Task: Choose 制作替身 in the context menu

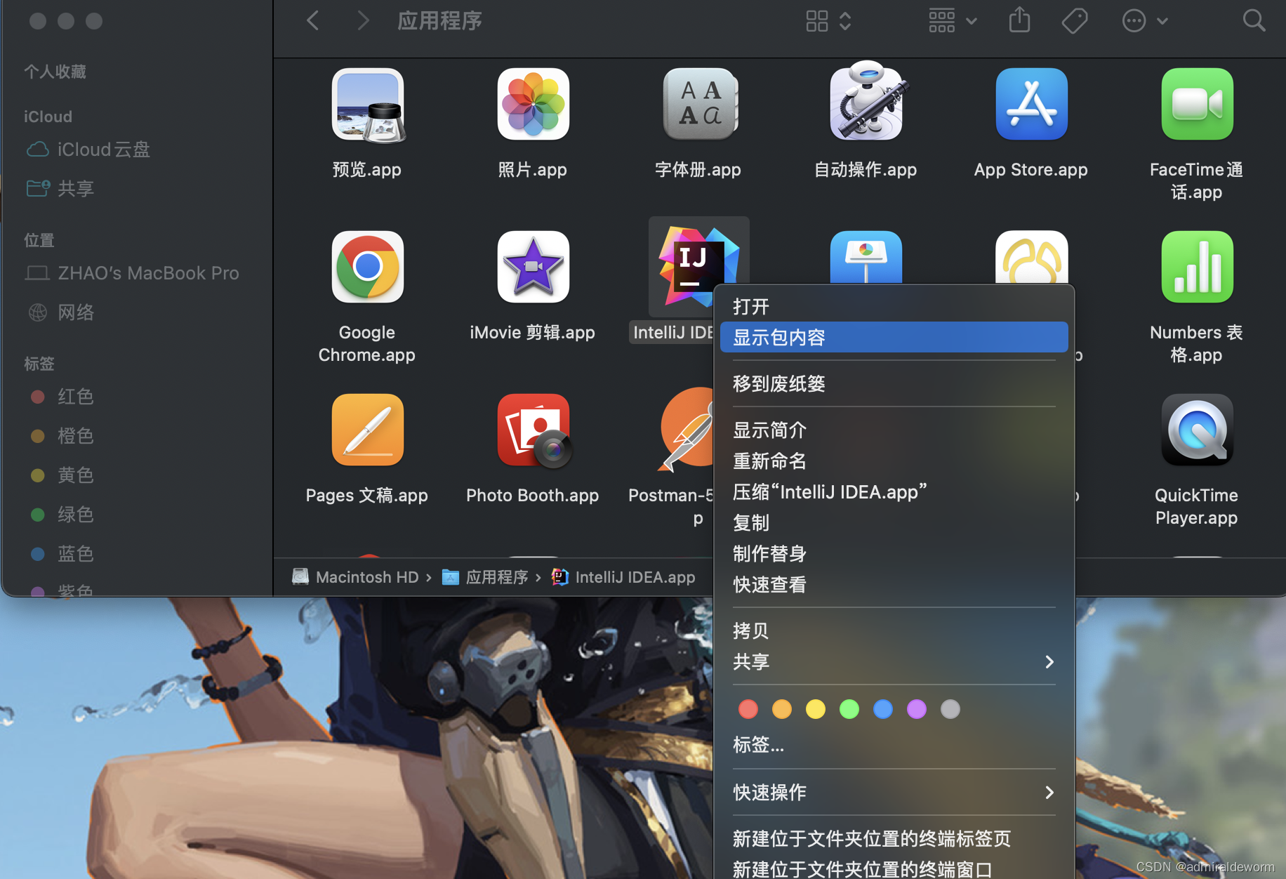Action: coord(894,553)
